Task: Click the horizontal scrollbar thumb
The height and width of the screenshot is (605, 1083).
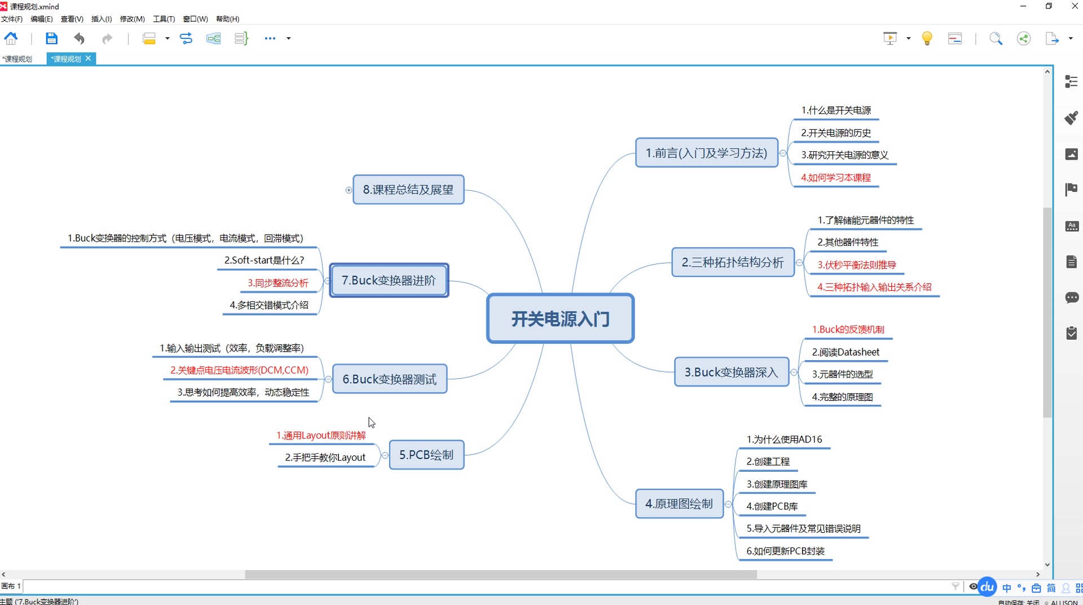Action: coord(501,575)
